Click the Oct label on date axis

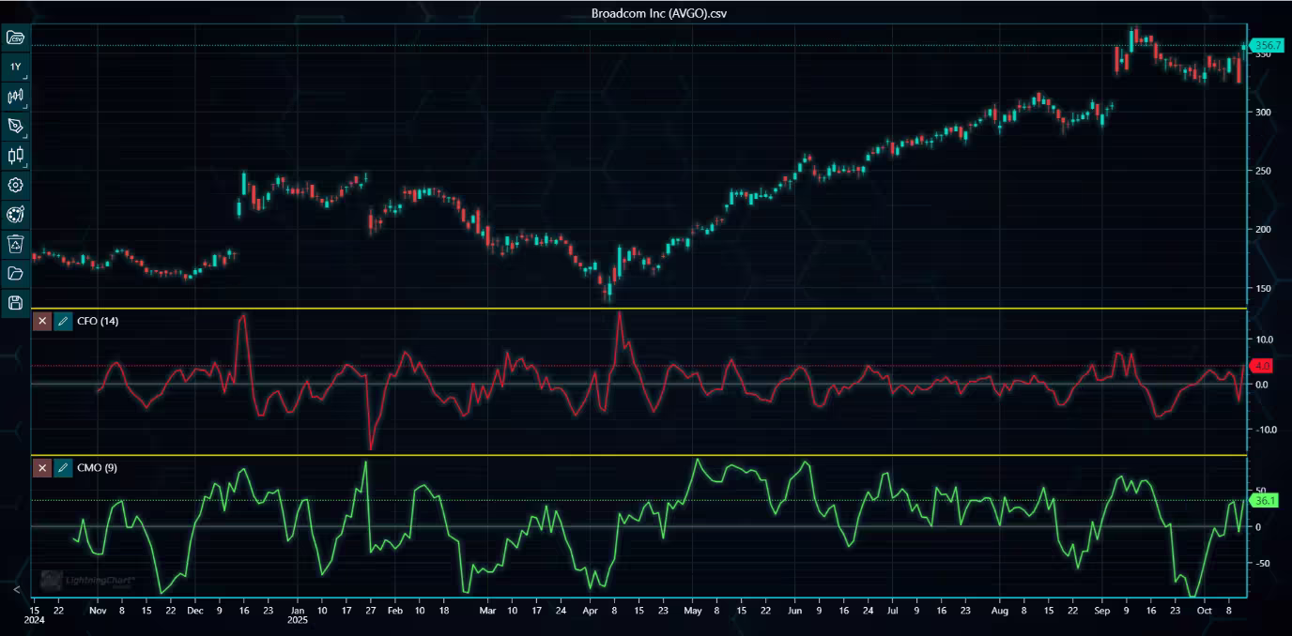point(1204,610)
